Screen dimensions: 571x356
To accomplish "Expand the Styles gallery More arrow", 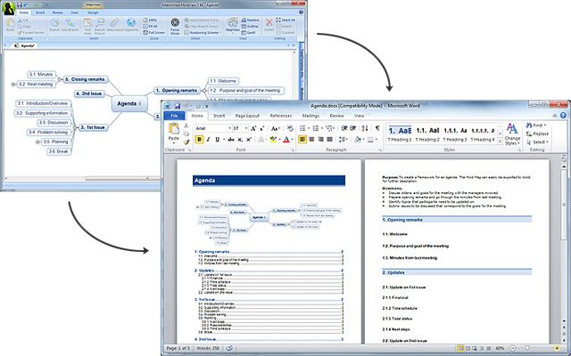I will [500, 142].
